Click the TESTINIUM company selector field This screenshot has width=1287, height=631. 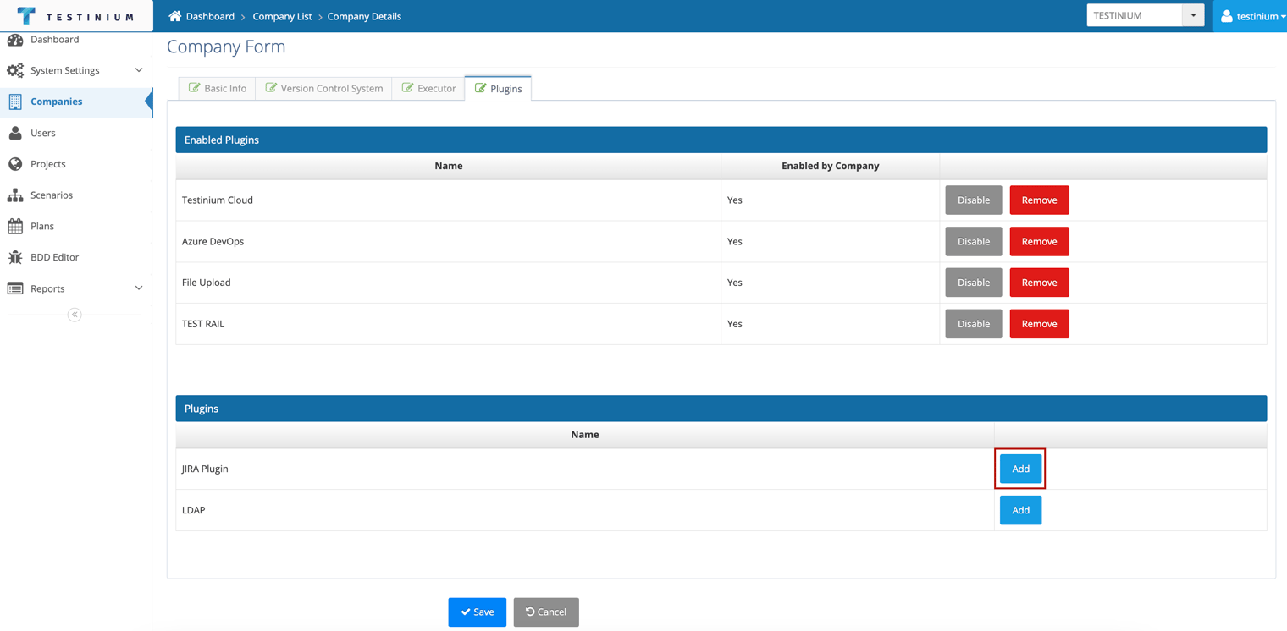tap(1135, 15)
